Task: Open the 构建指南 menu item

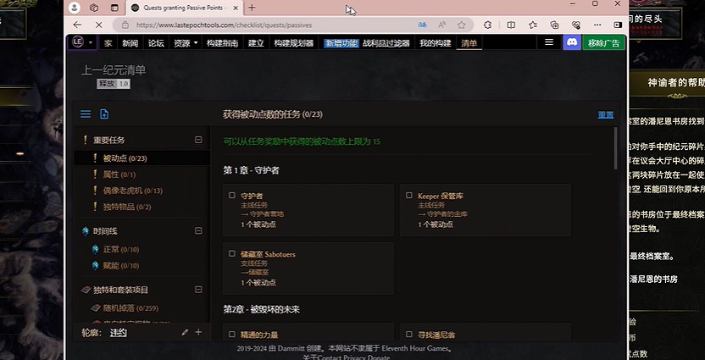Action: 222,43
